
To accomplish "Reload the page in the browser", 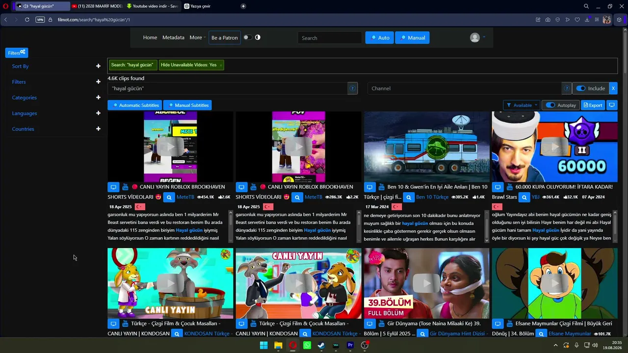I will pos(27,20).
